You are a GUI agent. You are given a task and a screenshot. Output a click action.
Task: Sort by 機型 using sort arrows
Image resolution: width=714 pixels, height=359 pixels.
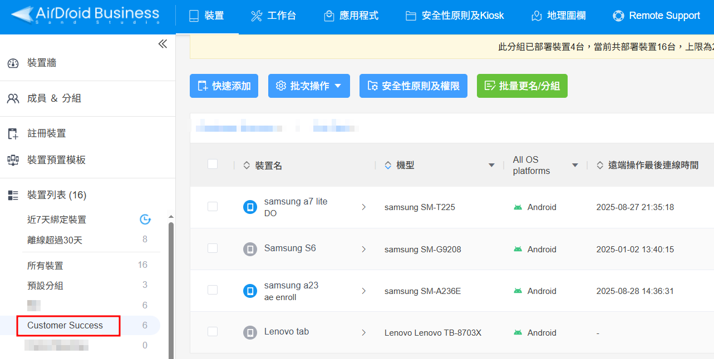pos(388,166)
